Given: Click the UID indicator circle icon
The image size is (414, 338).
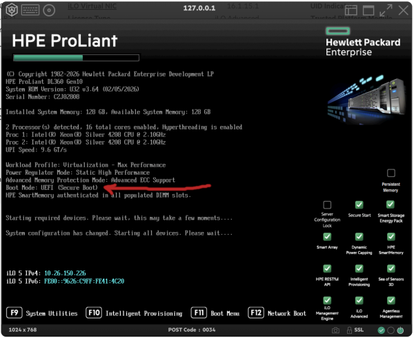Looking at the screenshot, I should (x=391, y=330).
